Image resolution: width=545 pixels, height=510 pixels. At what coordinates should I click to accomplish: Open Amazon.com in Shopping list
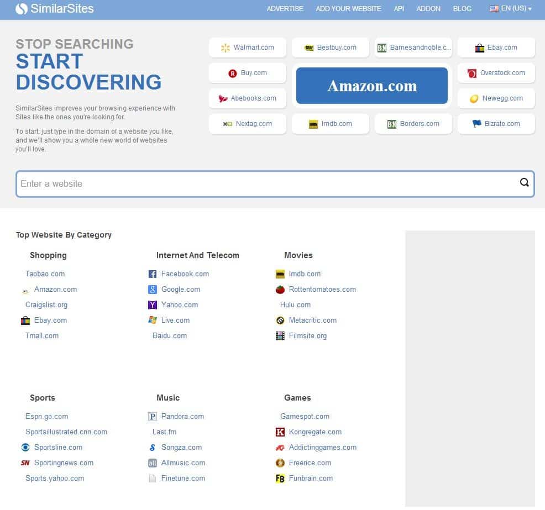tap(55, 290)
